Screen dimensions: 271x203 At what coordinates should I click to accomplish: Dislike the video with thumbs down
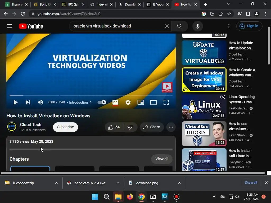pos(130,127)
